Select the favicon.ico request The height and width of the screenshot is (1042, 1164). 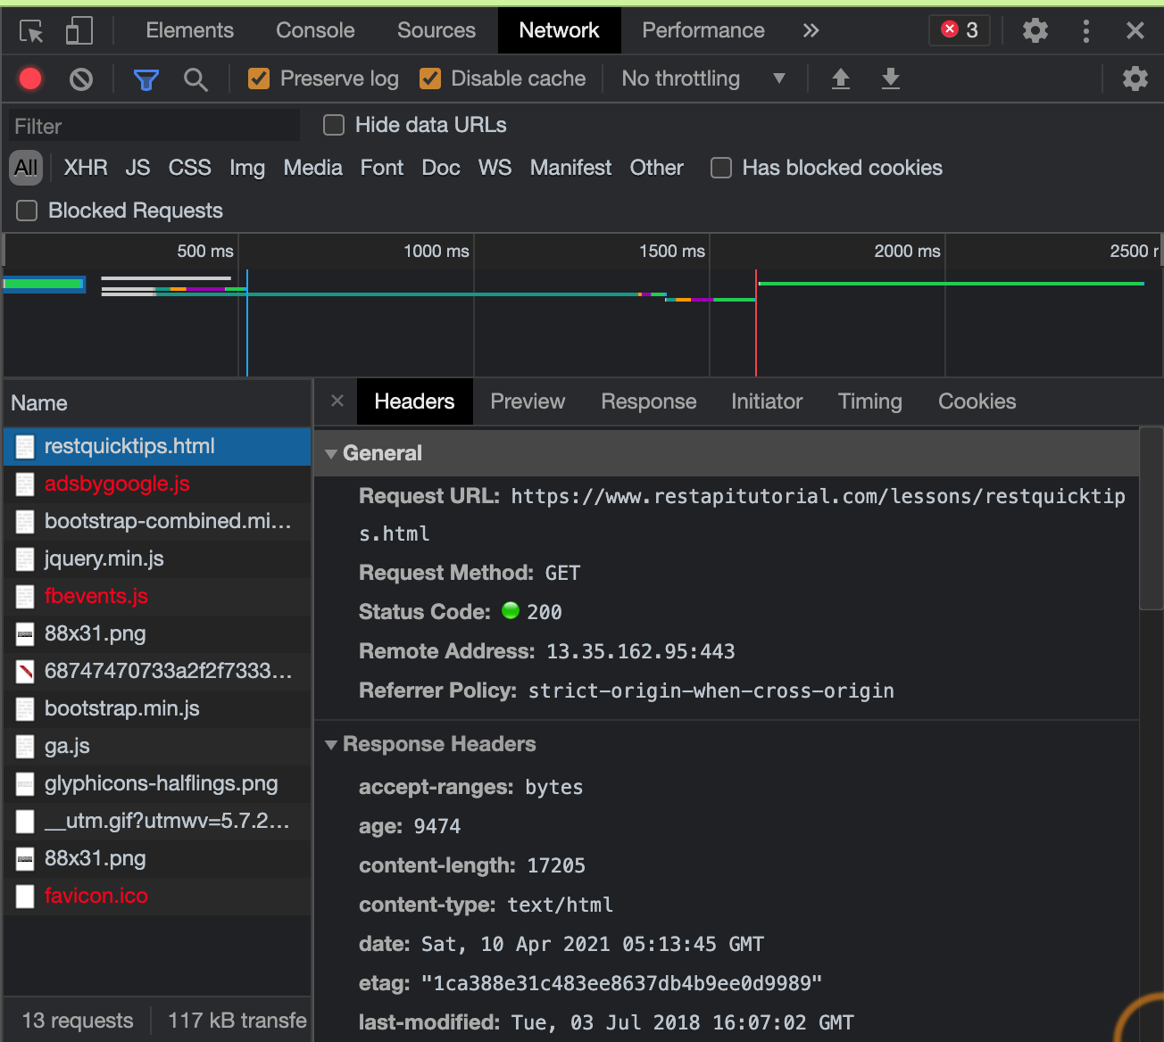pyautogui.click(x=157, y=896)
